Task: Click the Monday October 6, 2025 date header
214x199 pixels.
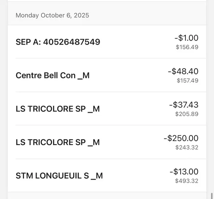Action: coord(52,15)
